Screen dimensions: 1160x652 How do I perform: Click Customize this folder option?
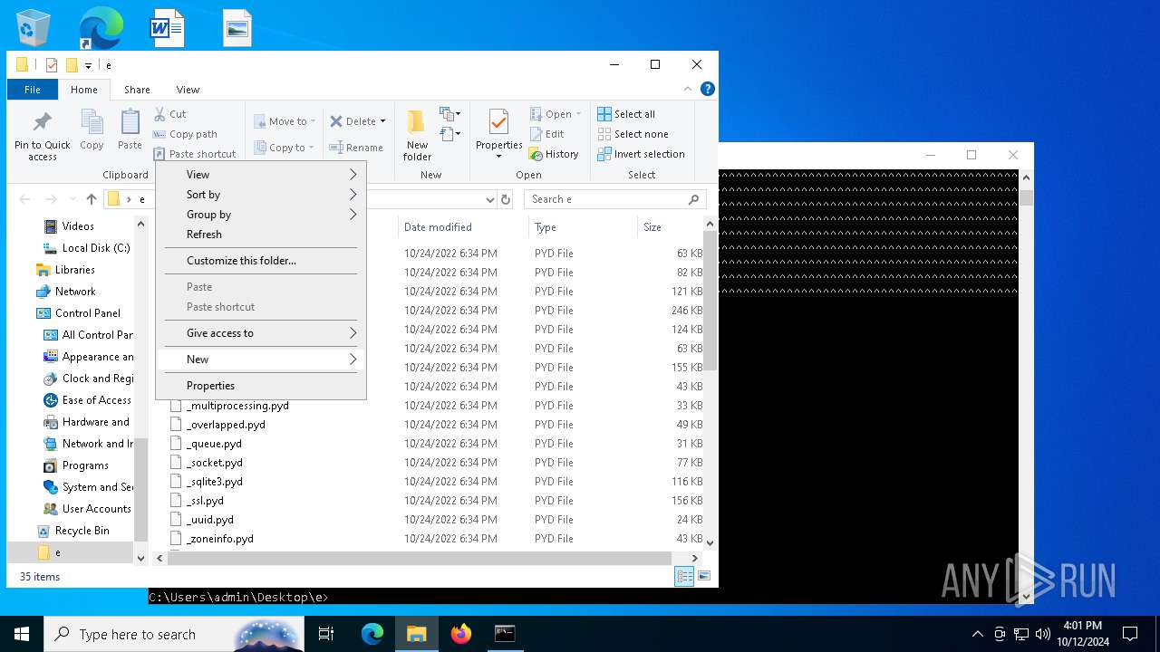click(x=241, y=261)
